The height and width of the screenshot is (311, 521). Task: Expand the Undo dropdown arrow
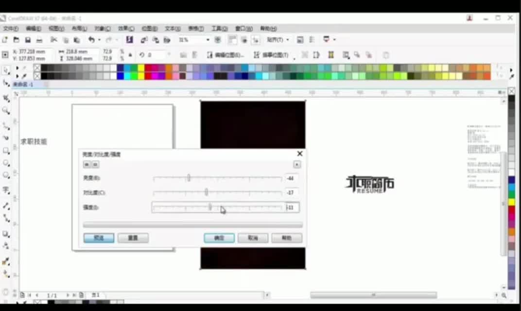point(99,39)
